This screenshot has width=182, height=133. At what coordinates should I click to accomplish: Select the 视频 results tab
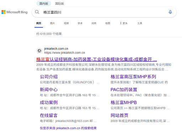tap(66, 23)
